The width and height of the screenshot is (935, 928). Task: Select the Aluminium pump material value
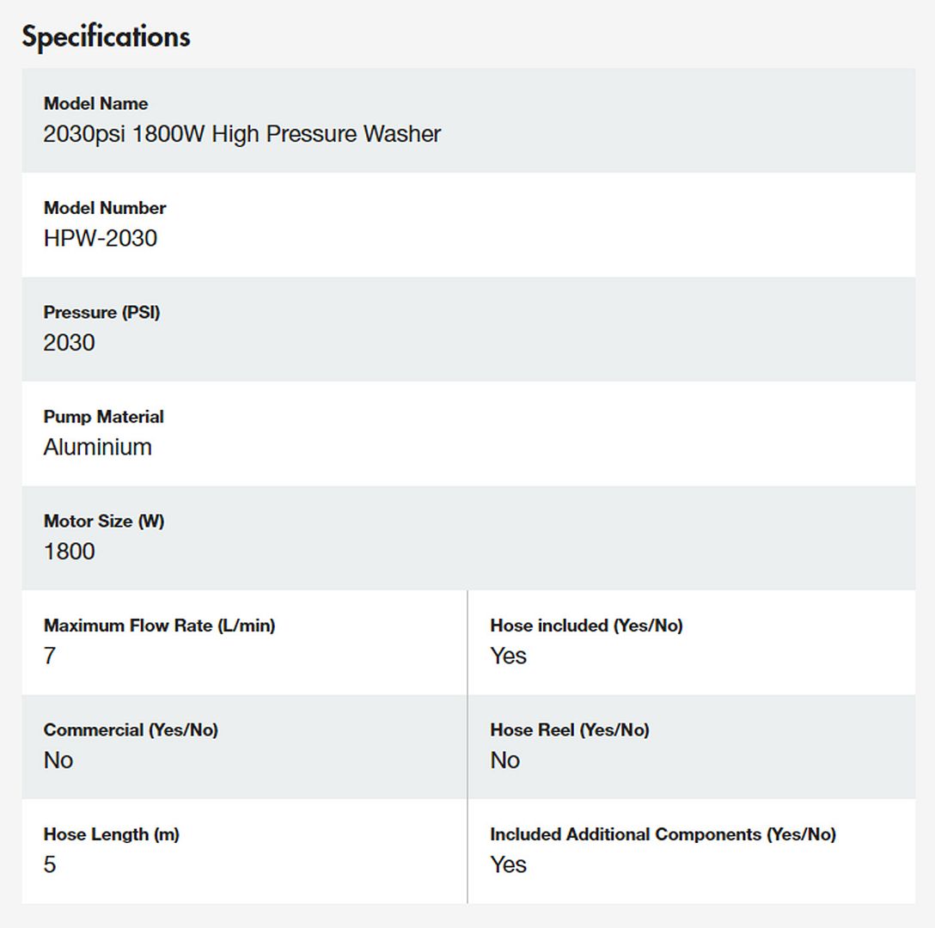pyautogui.click(x=97, y=447)
